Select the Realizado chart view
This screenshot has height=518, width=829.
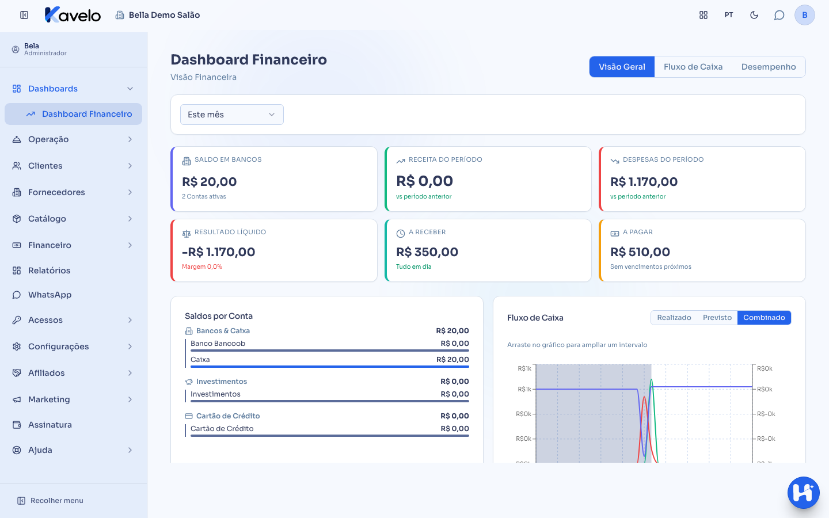[674, 318]
